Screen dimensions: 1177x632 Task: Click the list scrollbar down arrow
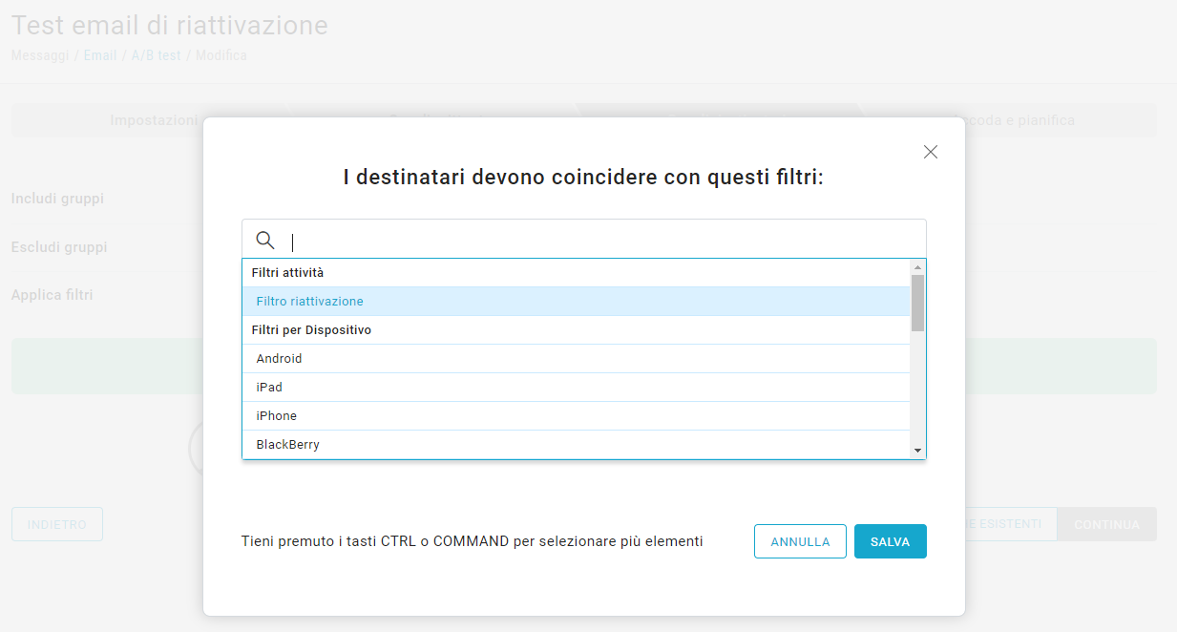point(917,451)
